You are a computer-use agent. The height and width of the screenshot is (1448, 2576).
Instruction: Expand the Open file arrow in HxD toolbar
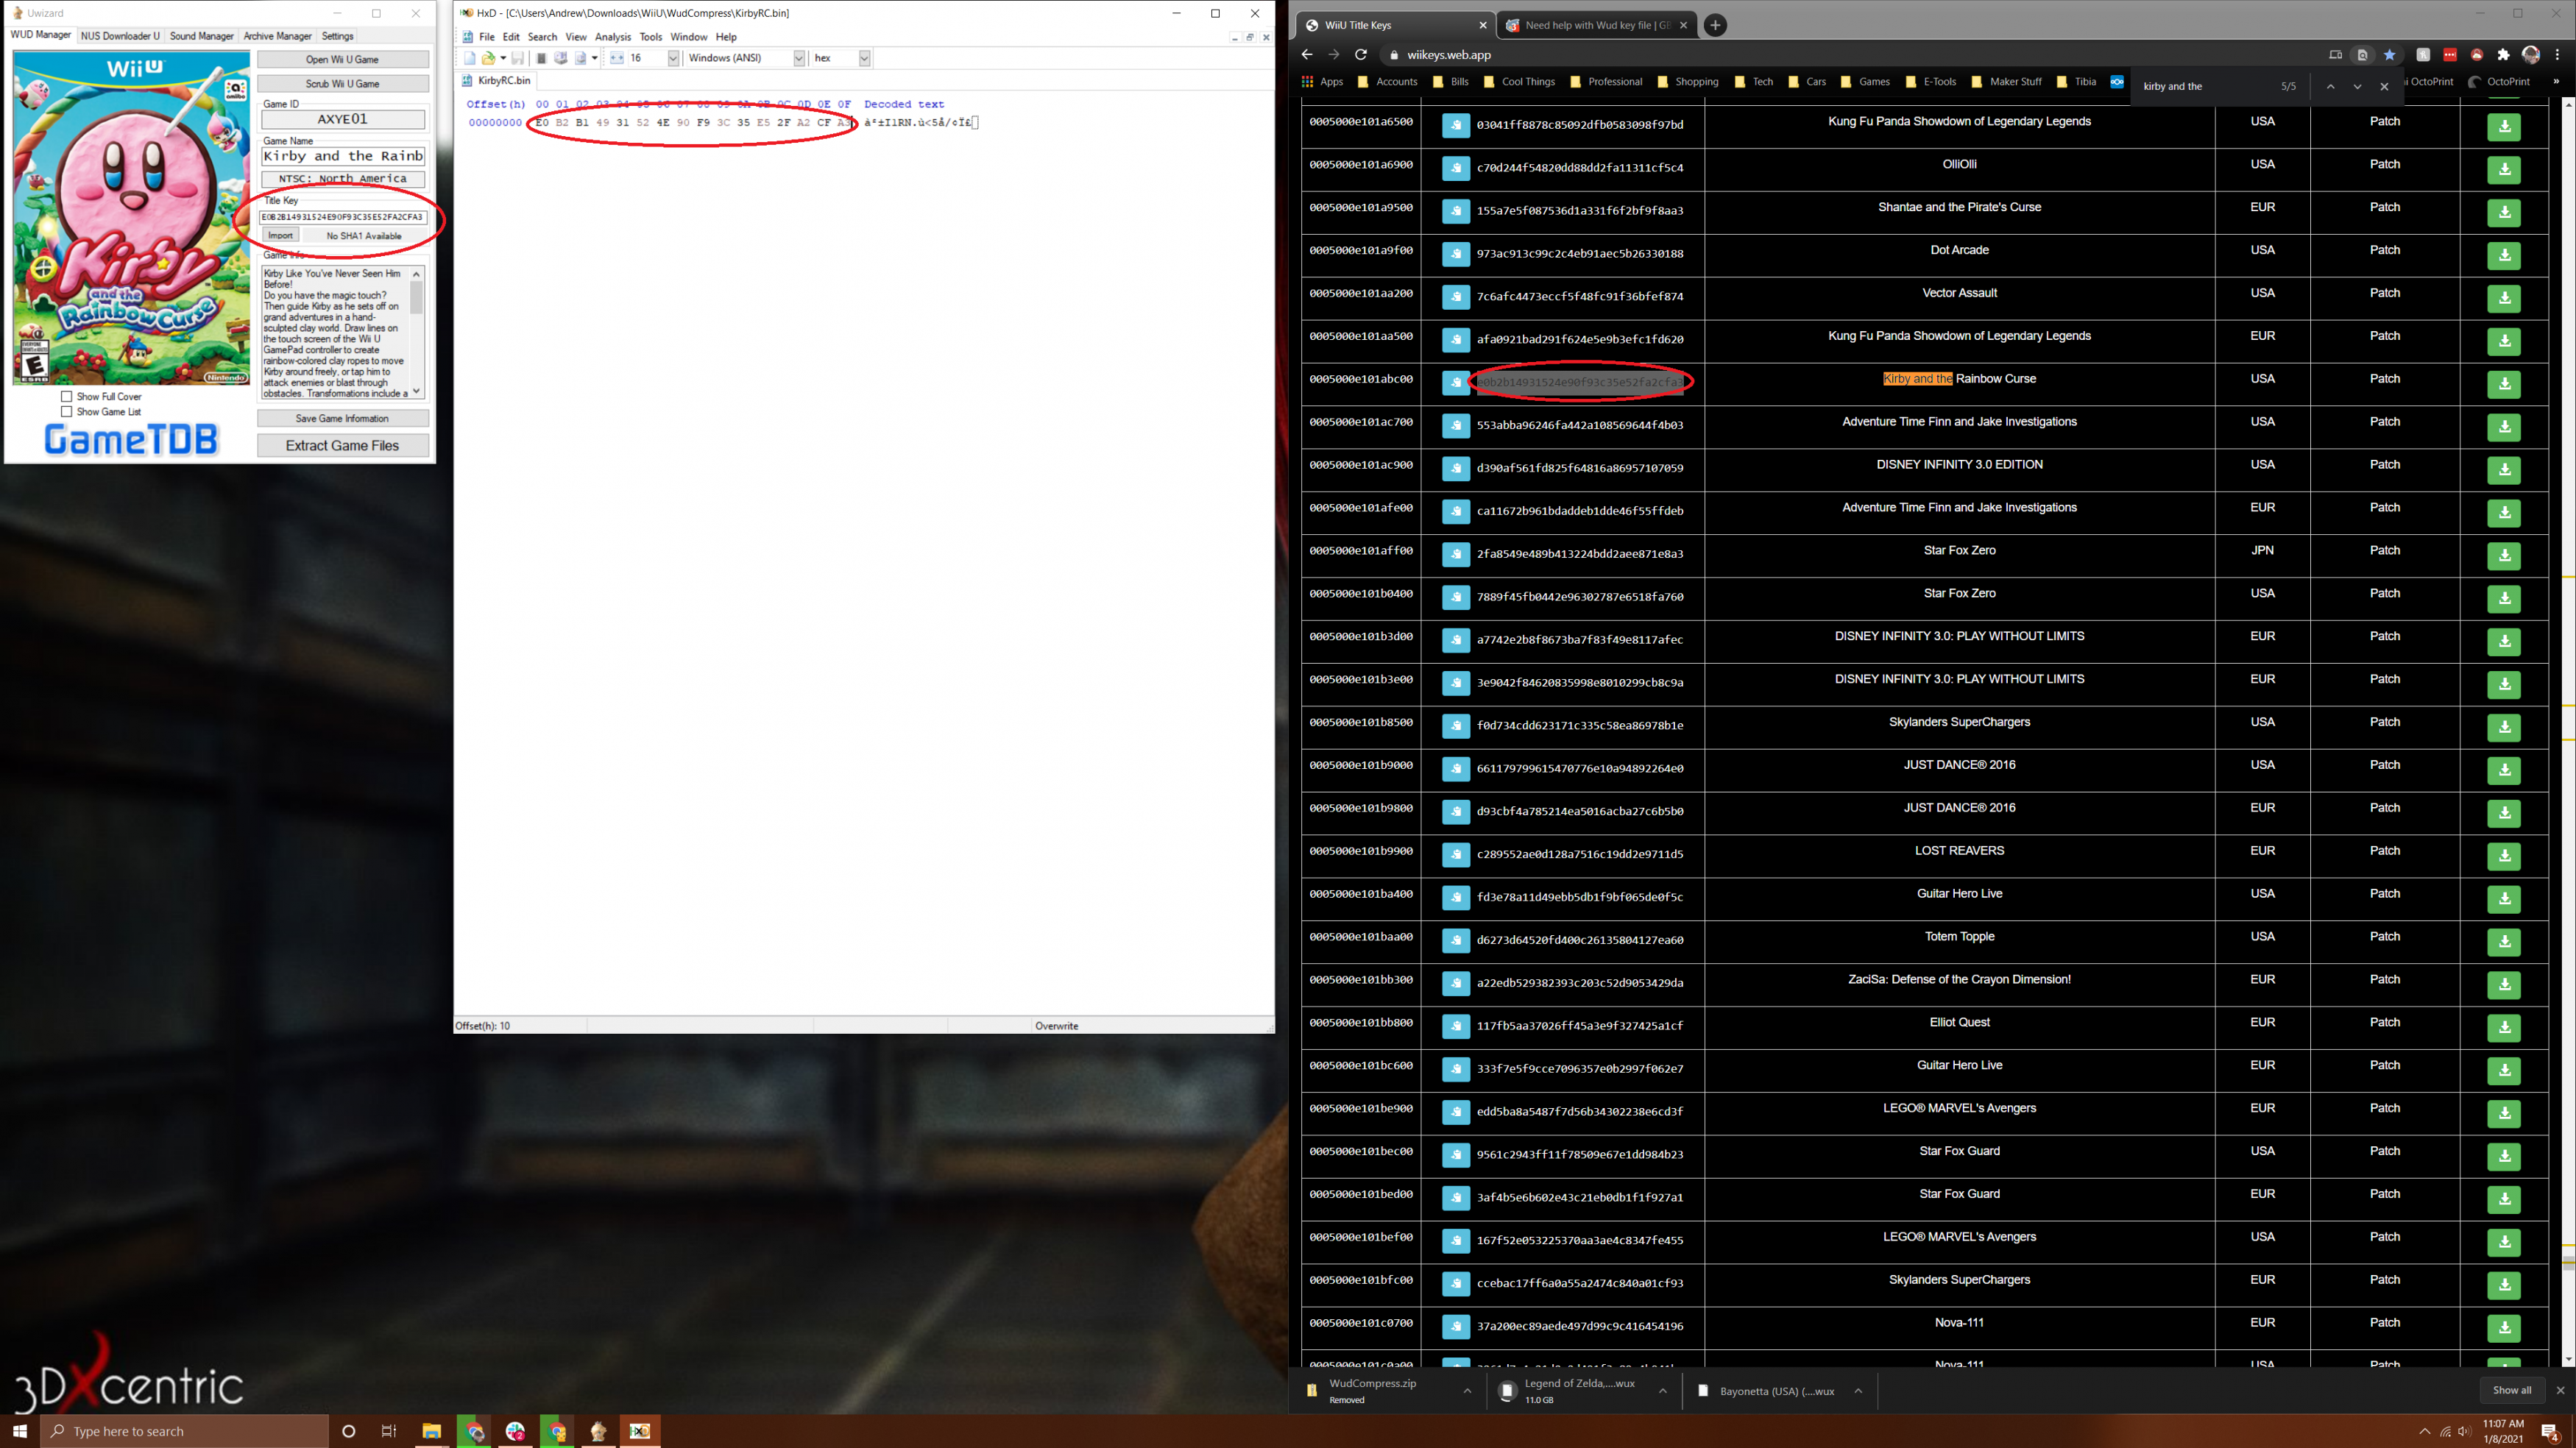502,58
